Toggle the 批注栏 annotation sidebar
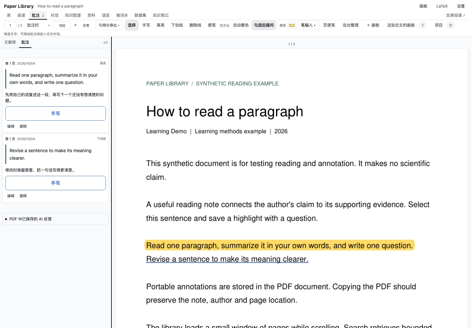This screenshot has width=472, height=328. (x=33, y=25)
